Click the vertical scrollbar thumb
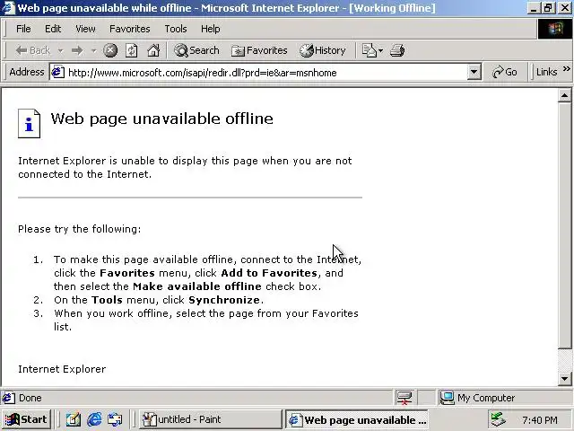This screenshot has width=574, height=431. click(x=564, y=225)
